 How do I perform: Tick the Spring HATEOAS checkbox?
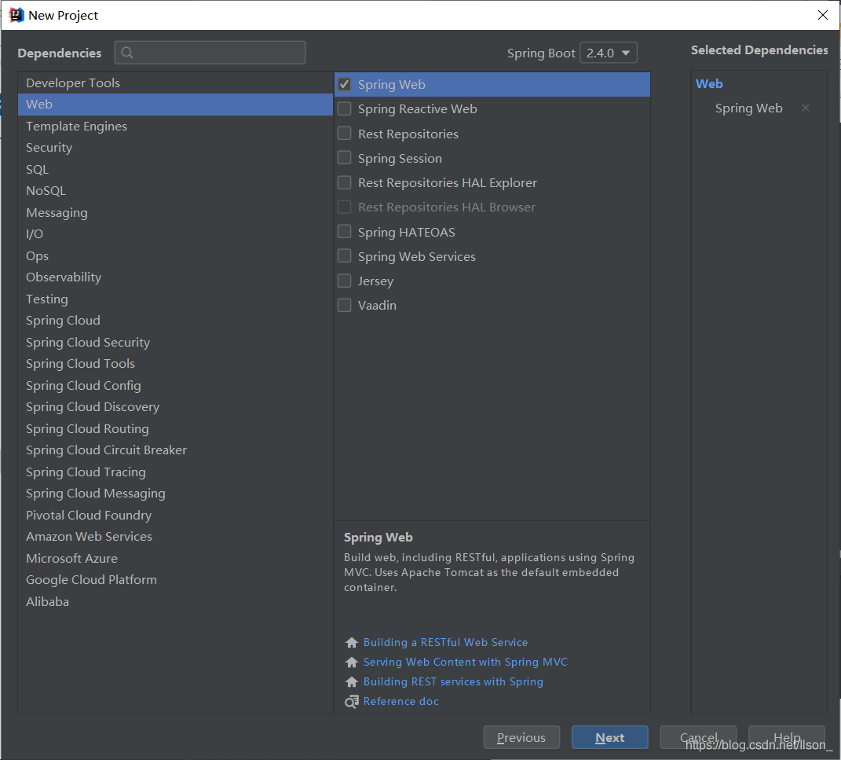[344, 232]
